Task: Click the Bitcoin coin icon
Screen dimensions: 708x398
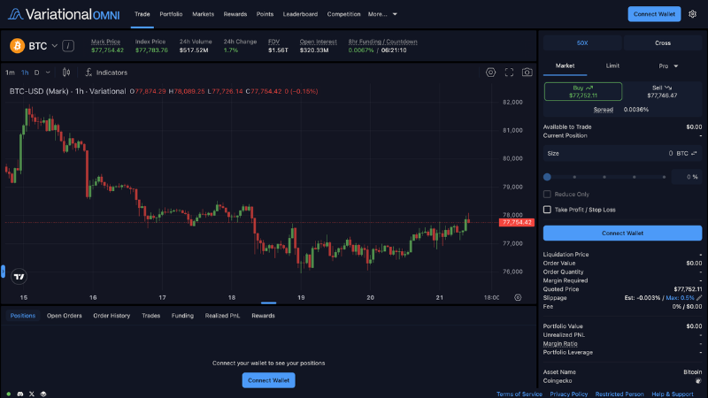Action: [x=17, y=46]
